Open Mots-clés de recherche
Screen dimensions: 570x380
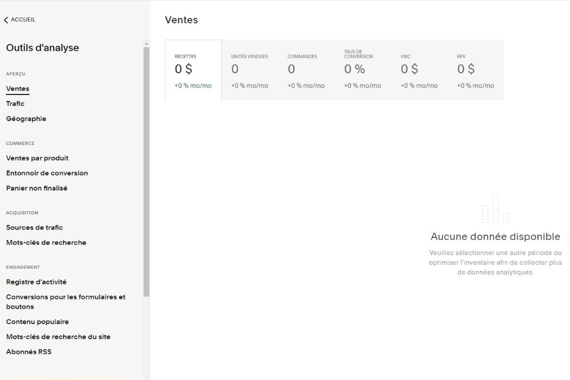coord(46,242)
